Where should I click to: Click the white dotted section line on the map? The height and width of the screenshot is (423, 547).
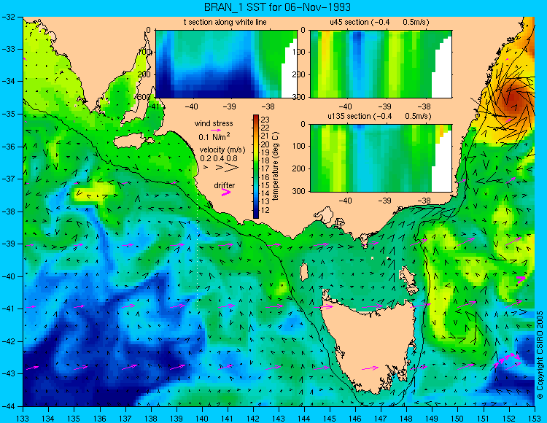pyautogui.click(x=198, y=250)
